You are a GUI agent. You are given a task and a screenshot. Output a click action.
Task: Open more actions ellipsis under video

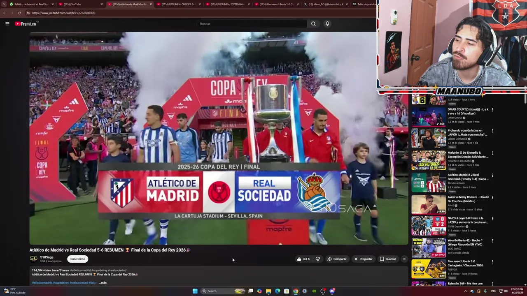pyautogui.click(x=404, y=259)
